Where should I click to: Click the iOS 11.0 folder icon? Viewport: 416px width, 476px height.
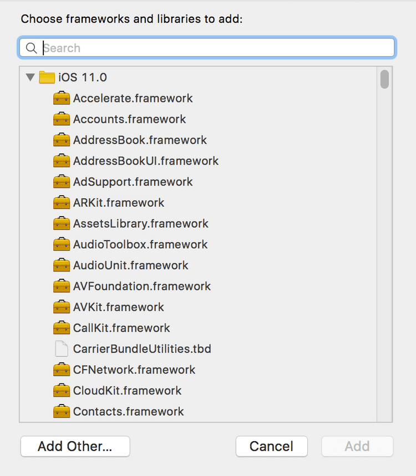click(47, 77)
